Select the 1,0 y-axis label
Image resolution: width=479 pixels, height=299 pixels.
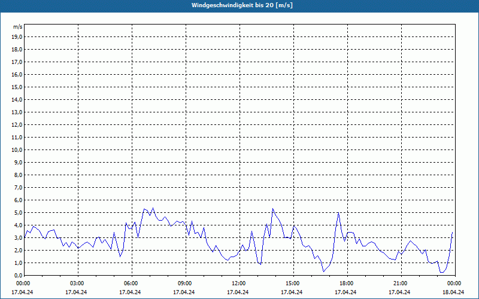click(18, 263)
